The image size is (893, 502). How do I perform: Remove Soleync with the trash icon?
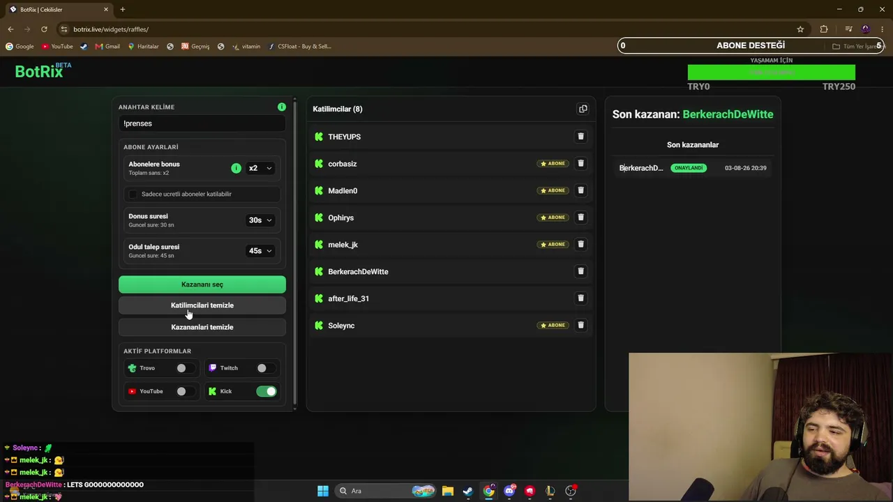pos(580,325)
